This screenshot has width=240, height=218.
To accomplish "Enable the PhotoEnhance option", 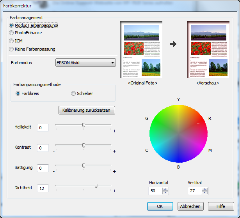I will (x=11, y=33).
